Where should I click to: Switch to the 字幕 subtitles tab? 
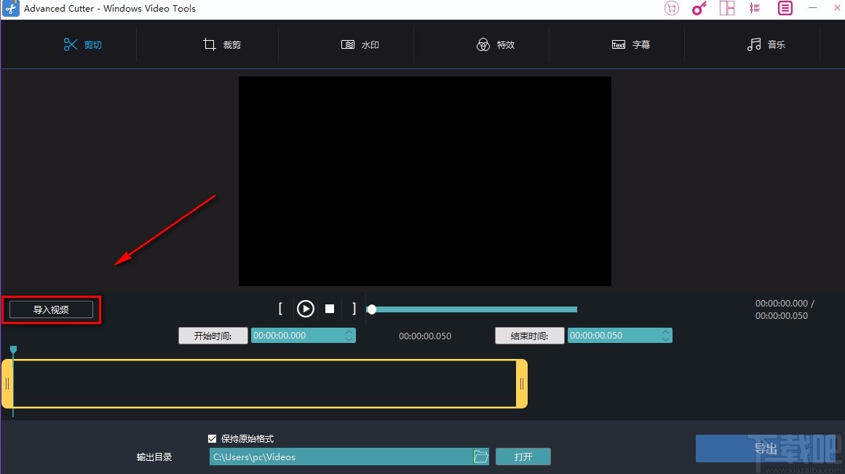[x=632, y=44]
